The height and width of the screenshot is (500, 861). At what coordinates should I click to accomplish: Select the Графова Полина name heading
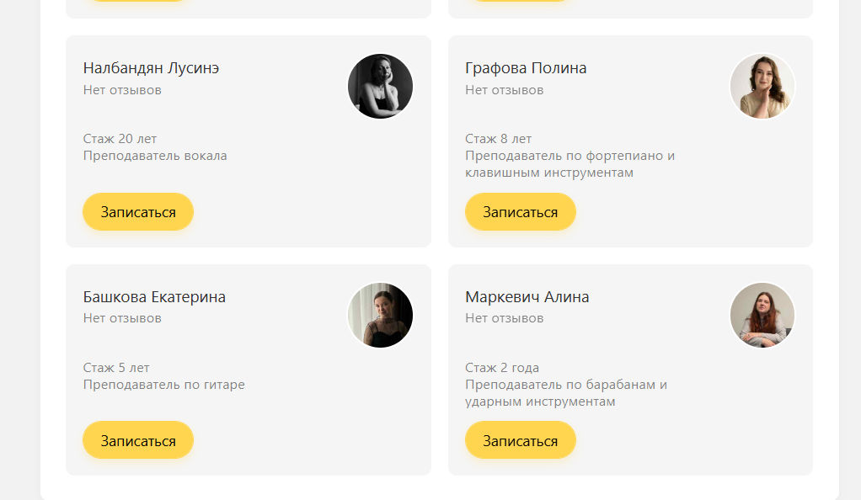(526, 68)
